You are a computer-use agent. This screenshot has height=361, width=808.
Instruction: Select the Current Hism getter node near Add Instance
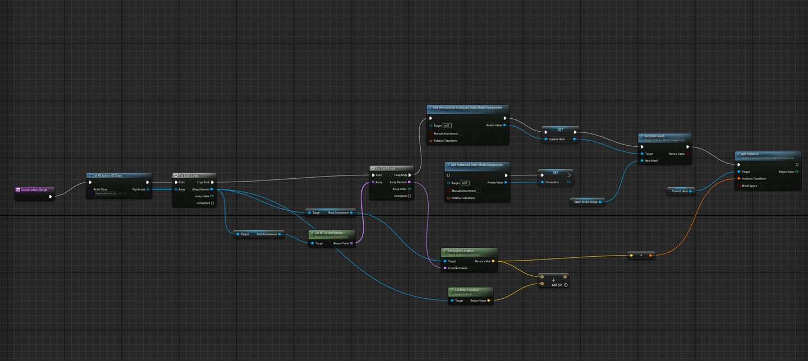click(x=681, y=191)
